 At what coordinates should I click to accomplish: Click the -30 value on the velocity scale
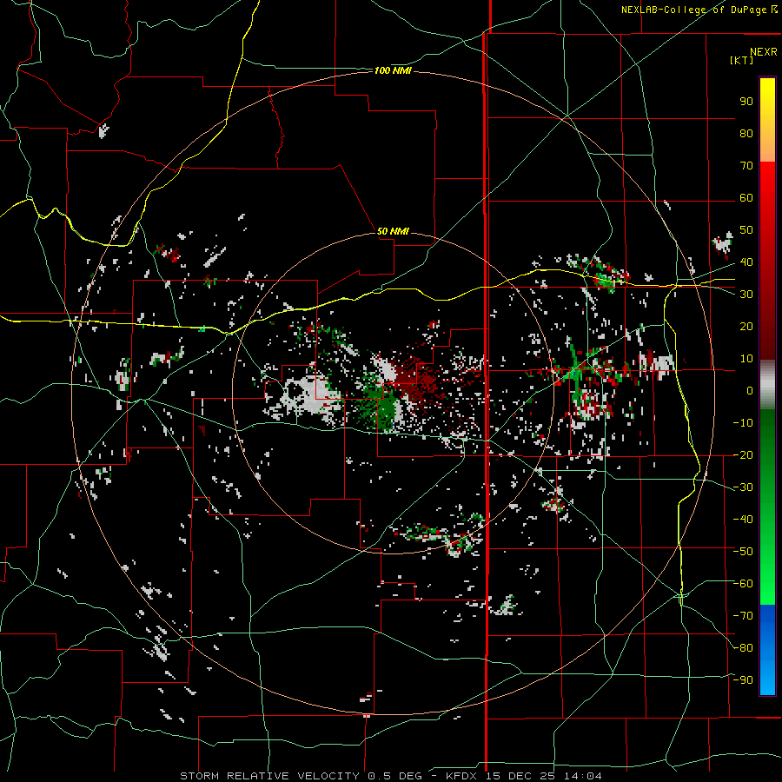click(743, 487)
